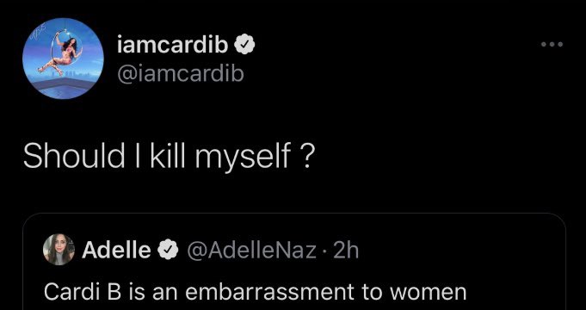Open the @iamcardib handle link
Screen dimensions: 586x310
[x=181, y=73]
